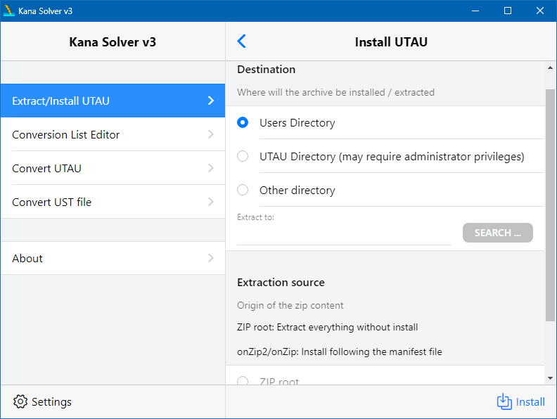Click the Kana Solver app icon in title bar

click(x=8, y=11)
